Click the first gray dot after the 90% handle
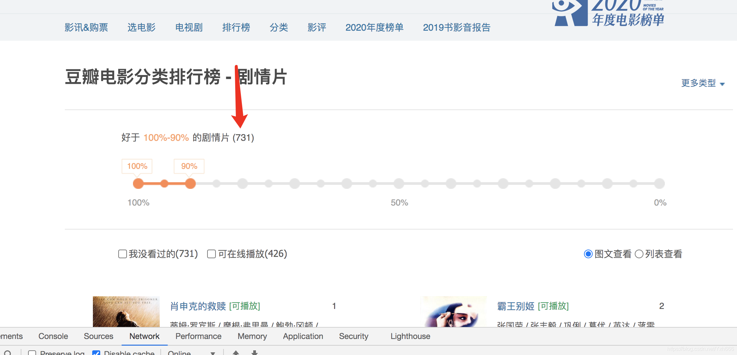The height and width of the screenshot is (355, 737). pos(216,184)
